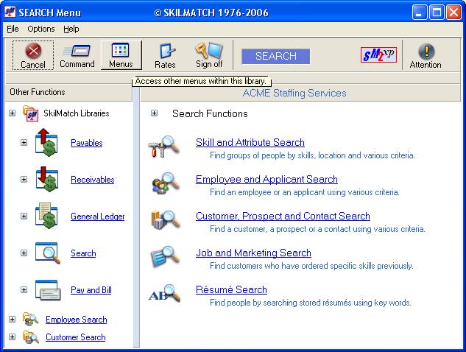Click the ACME Staffing Services heading
The image size is (466, 352).
[294, 93]
